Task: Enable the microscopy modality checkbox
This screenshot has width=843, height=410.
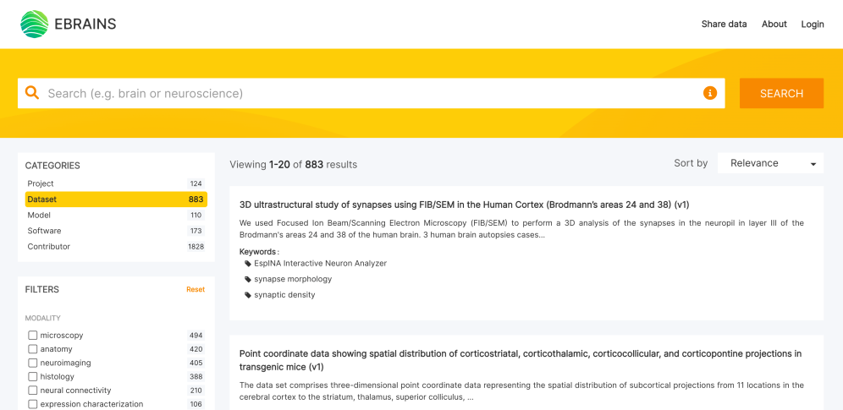Action: point(33,336)
